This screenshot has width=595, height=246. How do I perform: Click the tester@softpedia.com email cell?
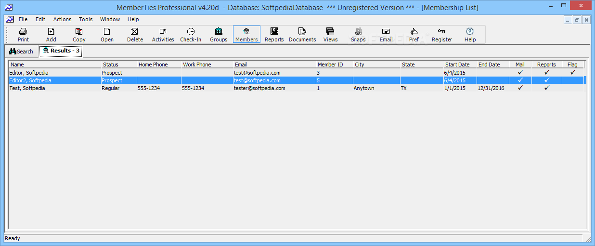click(259, 88)
